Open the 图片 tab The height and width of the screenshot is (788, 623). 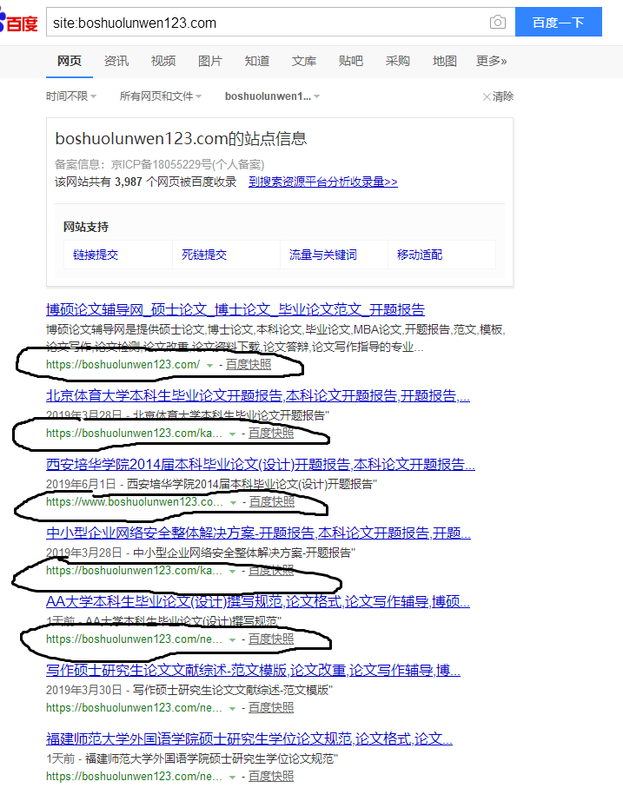[x=210, y=62]
